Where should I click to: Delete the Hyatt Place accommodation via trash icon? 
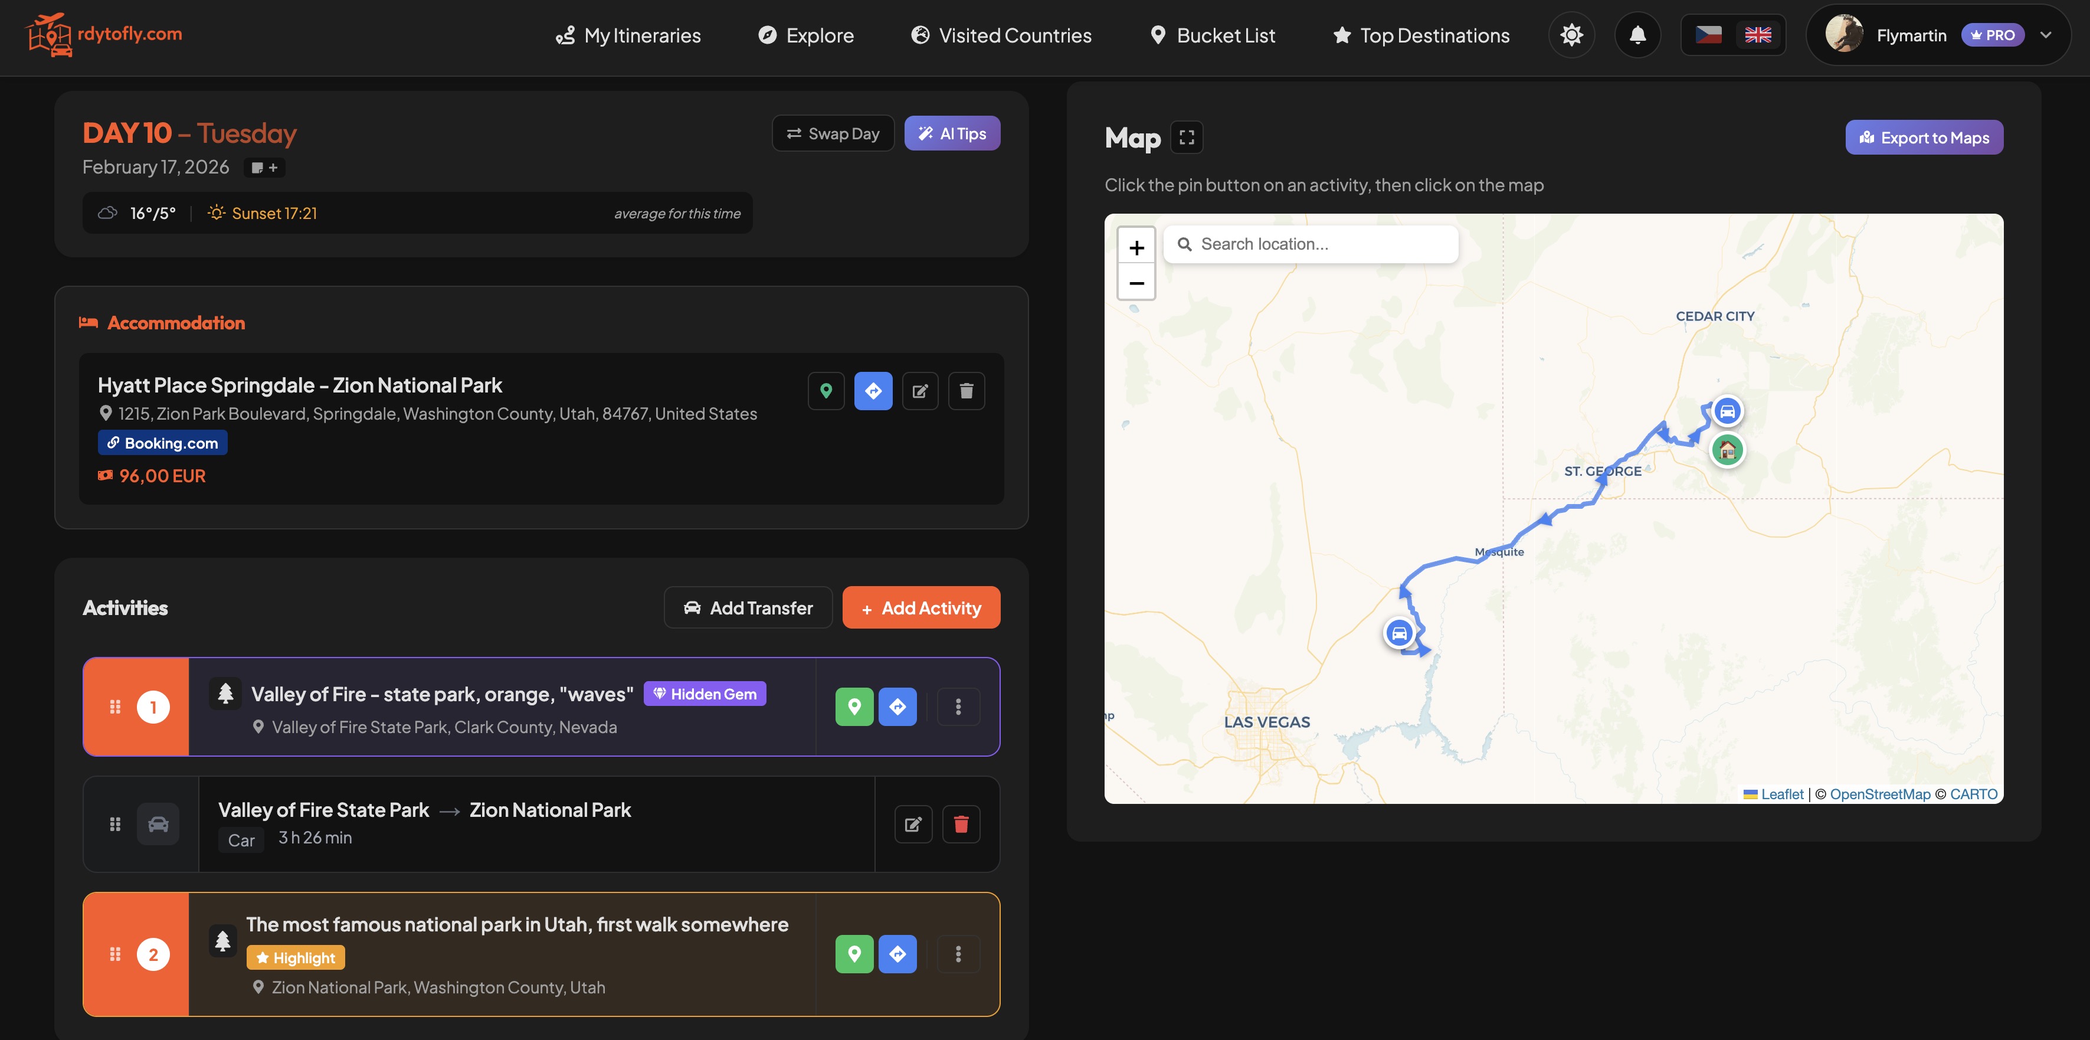[x=967, y=391]
